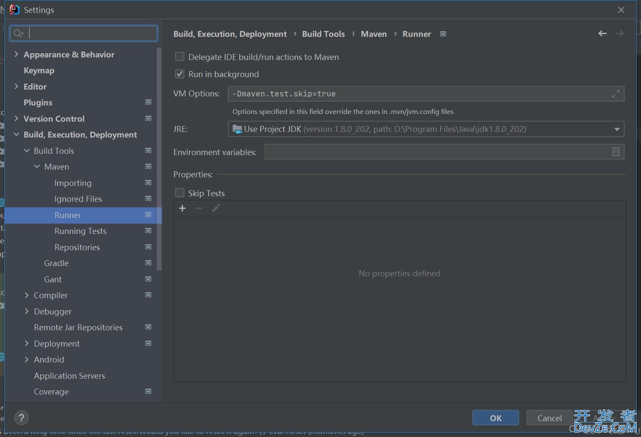Screen dimensions: 641x437
Task: Open the environment variables editor icon
Action: click(x=616, y=152)
